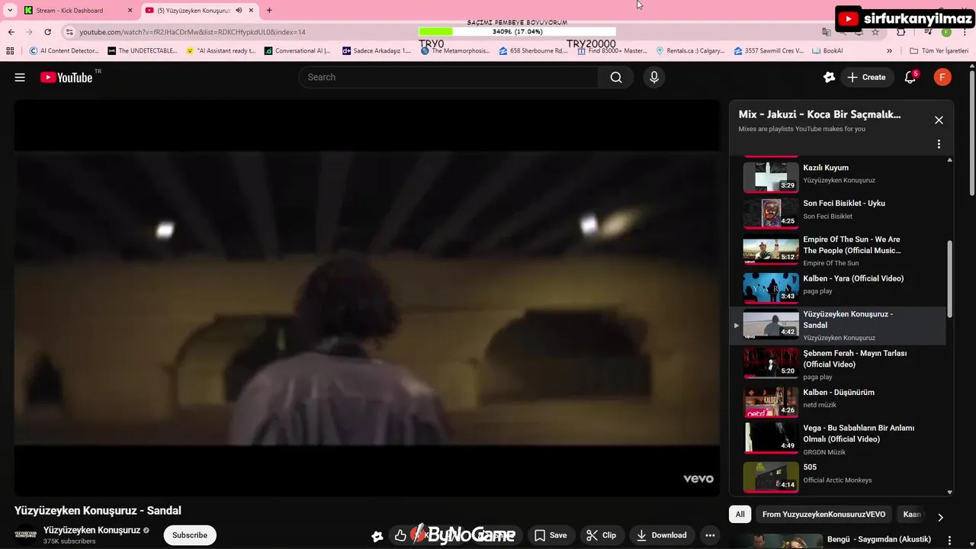Close the Mix playlist panel

(x=939, y=120)
